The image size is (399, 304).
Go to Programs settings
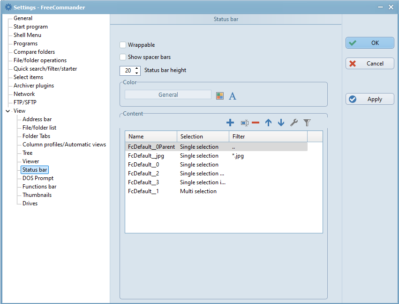pos(25,43)
